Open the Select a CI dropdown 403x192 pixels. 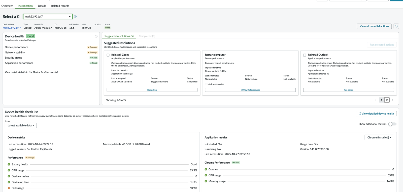[x=48, y=17]
